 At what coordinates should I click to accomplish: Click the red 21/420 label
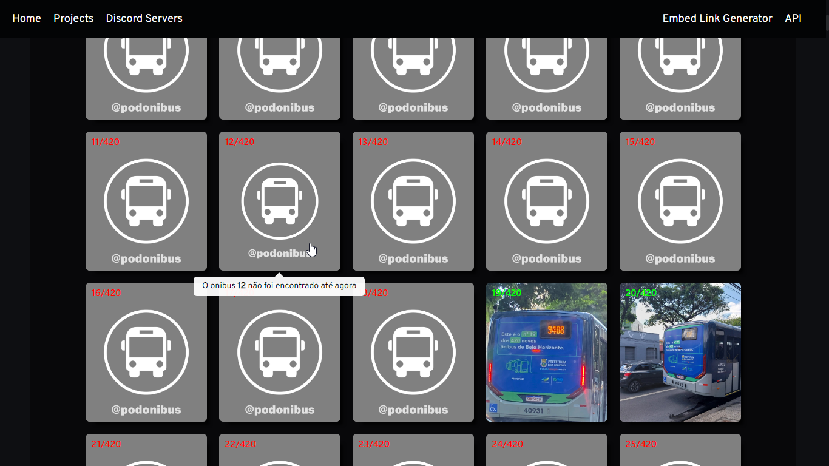click(x=106, y=444)
